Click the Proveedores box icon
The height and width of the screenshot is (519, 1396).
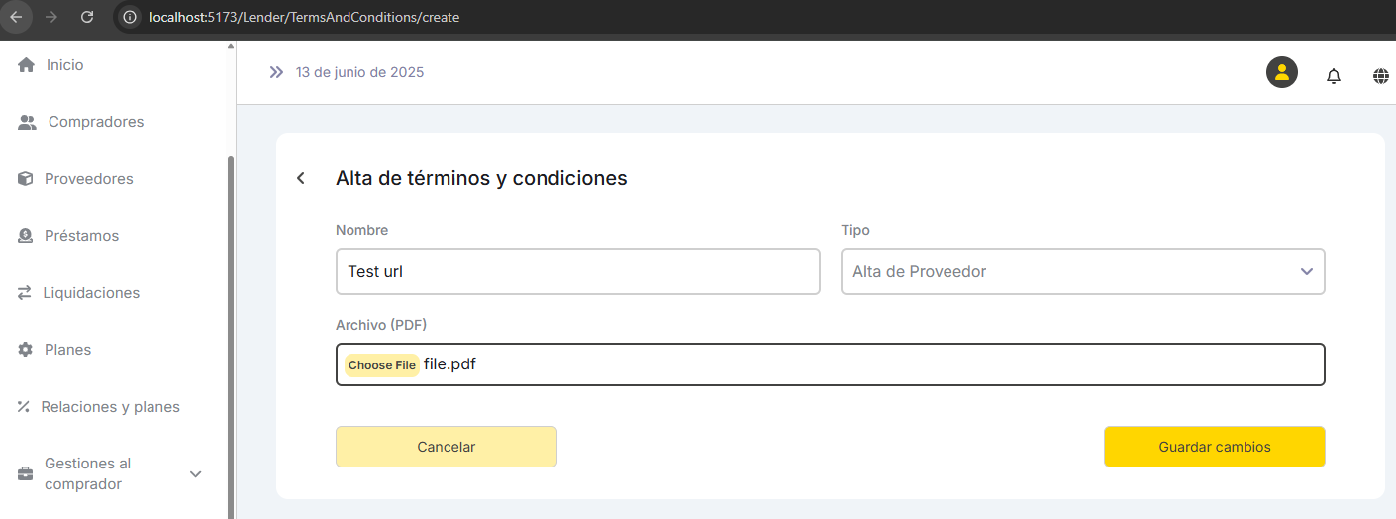click(x=26, y=179)
